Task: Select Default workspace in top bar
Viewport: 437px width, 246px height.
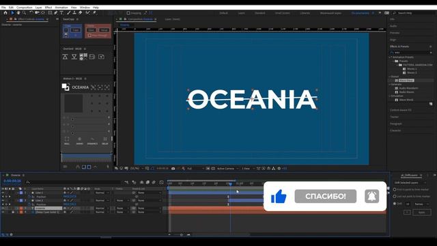Action: [x=223, y=13]
